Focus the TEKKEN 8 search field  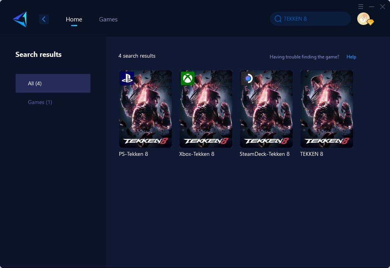point(310,19)
